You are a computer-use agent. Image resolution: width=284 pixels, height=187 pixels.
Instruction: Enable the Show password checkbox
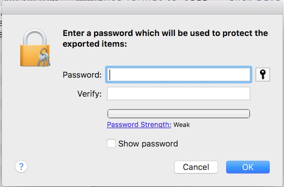coord(111,144)
